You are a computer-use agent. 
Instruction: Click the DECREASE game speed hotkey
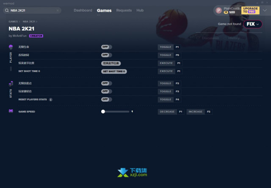[171, 112]
